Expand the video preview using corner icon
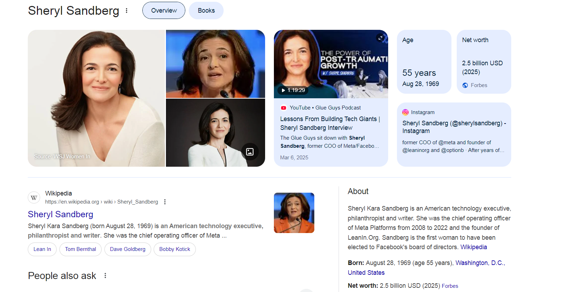This screenshot has height=292, width=584. 380,38
